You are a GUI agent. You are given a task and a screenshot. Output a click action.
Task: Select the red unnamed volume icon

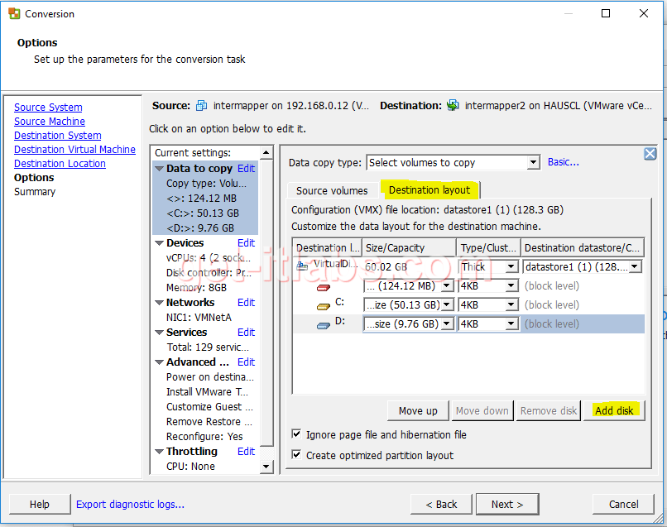[324, 287]
